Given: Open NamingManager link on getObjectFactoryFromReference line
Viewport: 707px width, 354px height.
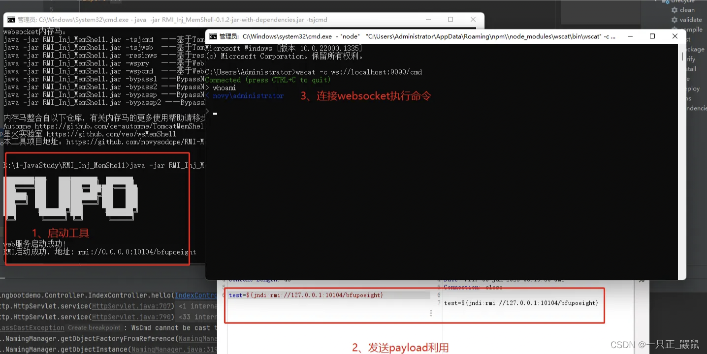Looking at the screenshot, I should [x=198, y=339].
